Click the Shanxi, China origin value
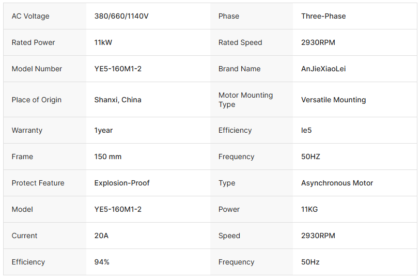 pos(118,100)
